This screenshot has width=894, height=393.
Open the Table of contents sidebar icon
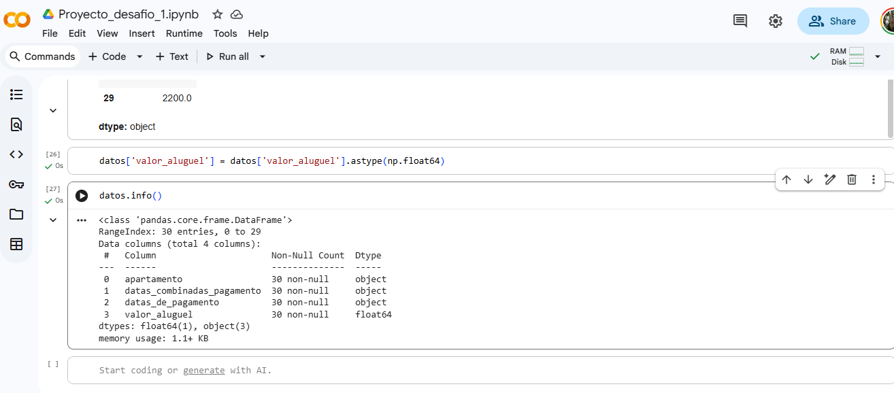click(16, 95)
